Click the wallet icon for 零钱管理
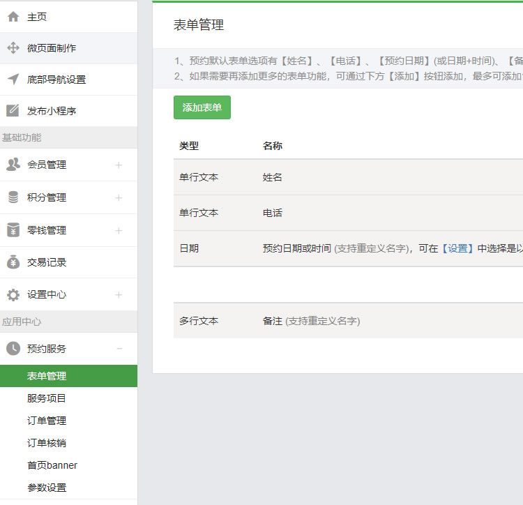Image resolution: width=523 pixels, height=505 pixels. tap(13, 230)
